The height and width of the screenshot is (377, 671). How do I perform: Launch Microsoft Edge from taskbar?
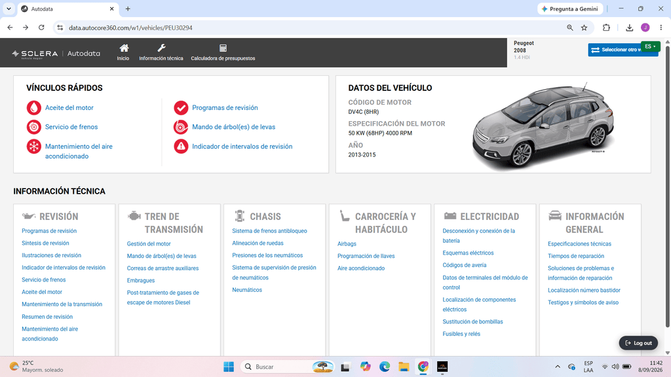[384, 367]
